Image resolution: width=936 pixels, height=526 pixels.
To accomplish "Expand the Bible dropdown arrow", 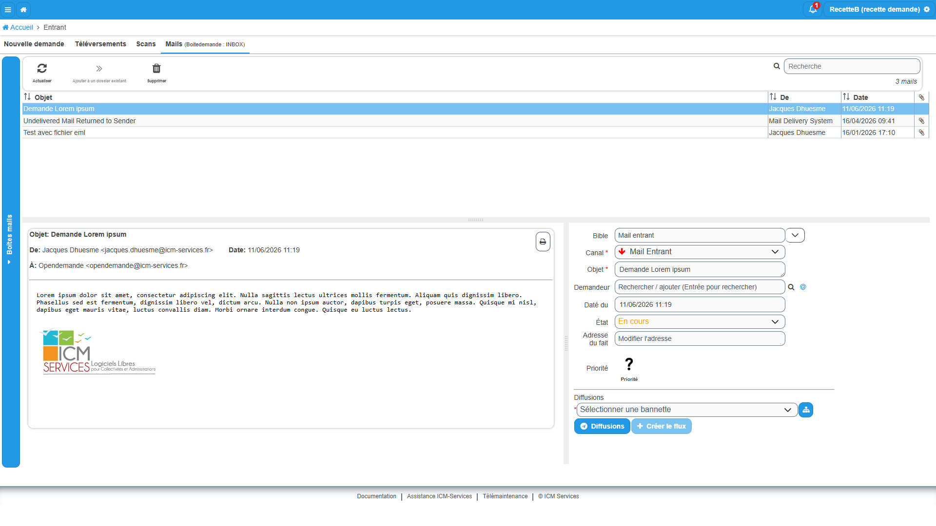I will (x=795, y=235).
